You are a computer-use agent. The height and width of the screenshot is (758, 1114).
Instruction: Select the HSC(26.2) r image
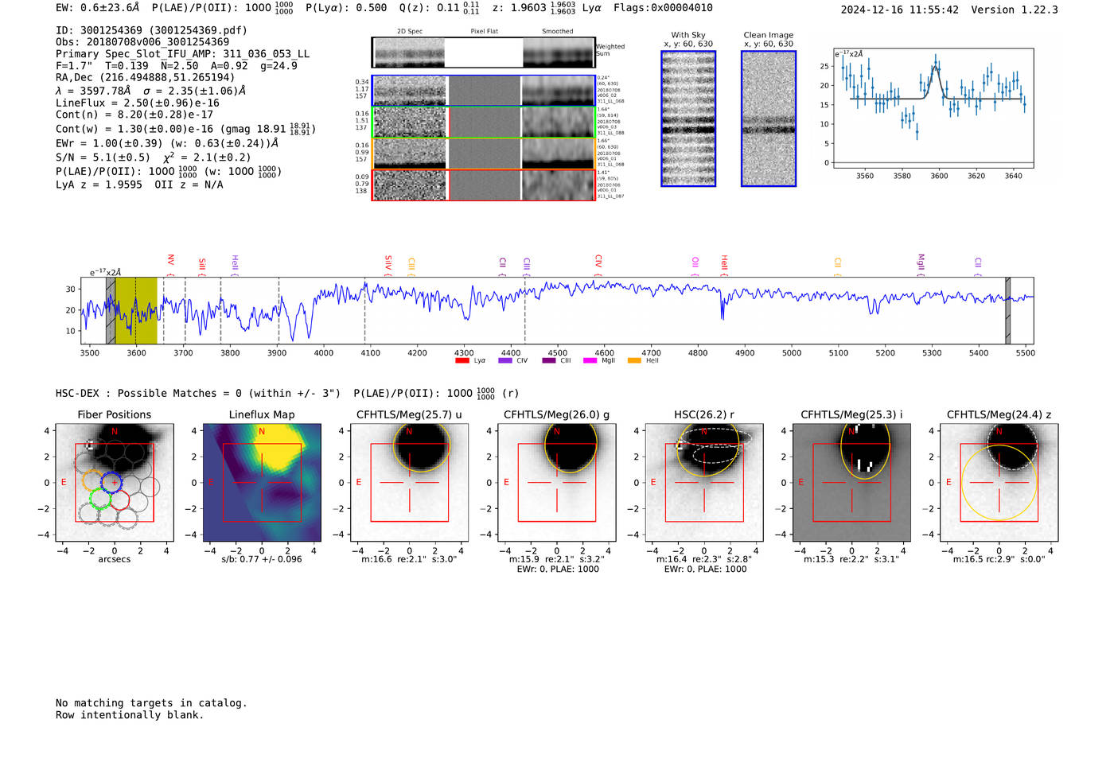coord(704,482)
